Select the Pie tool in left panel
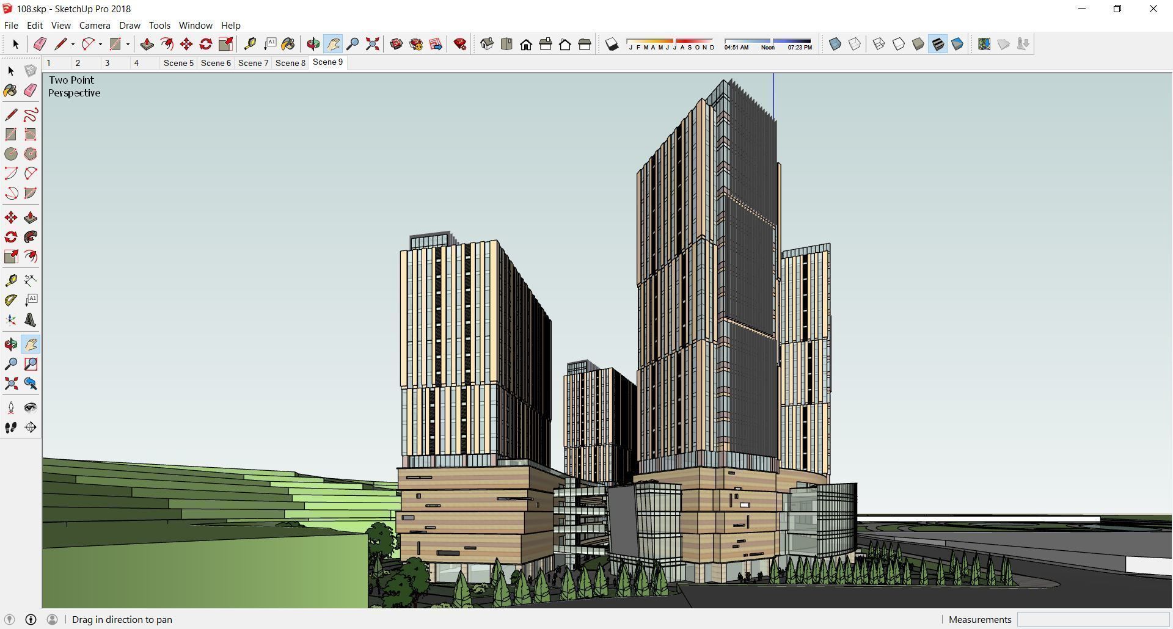 pyautogui.click(x=31, y=193)
